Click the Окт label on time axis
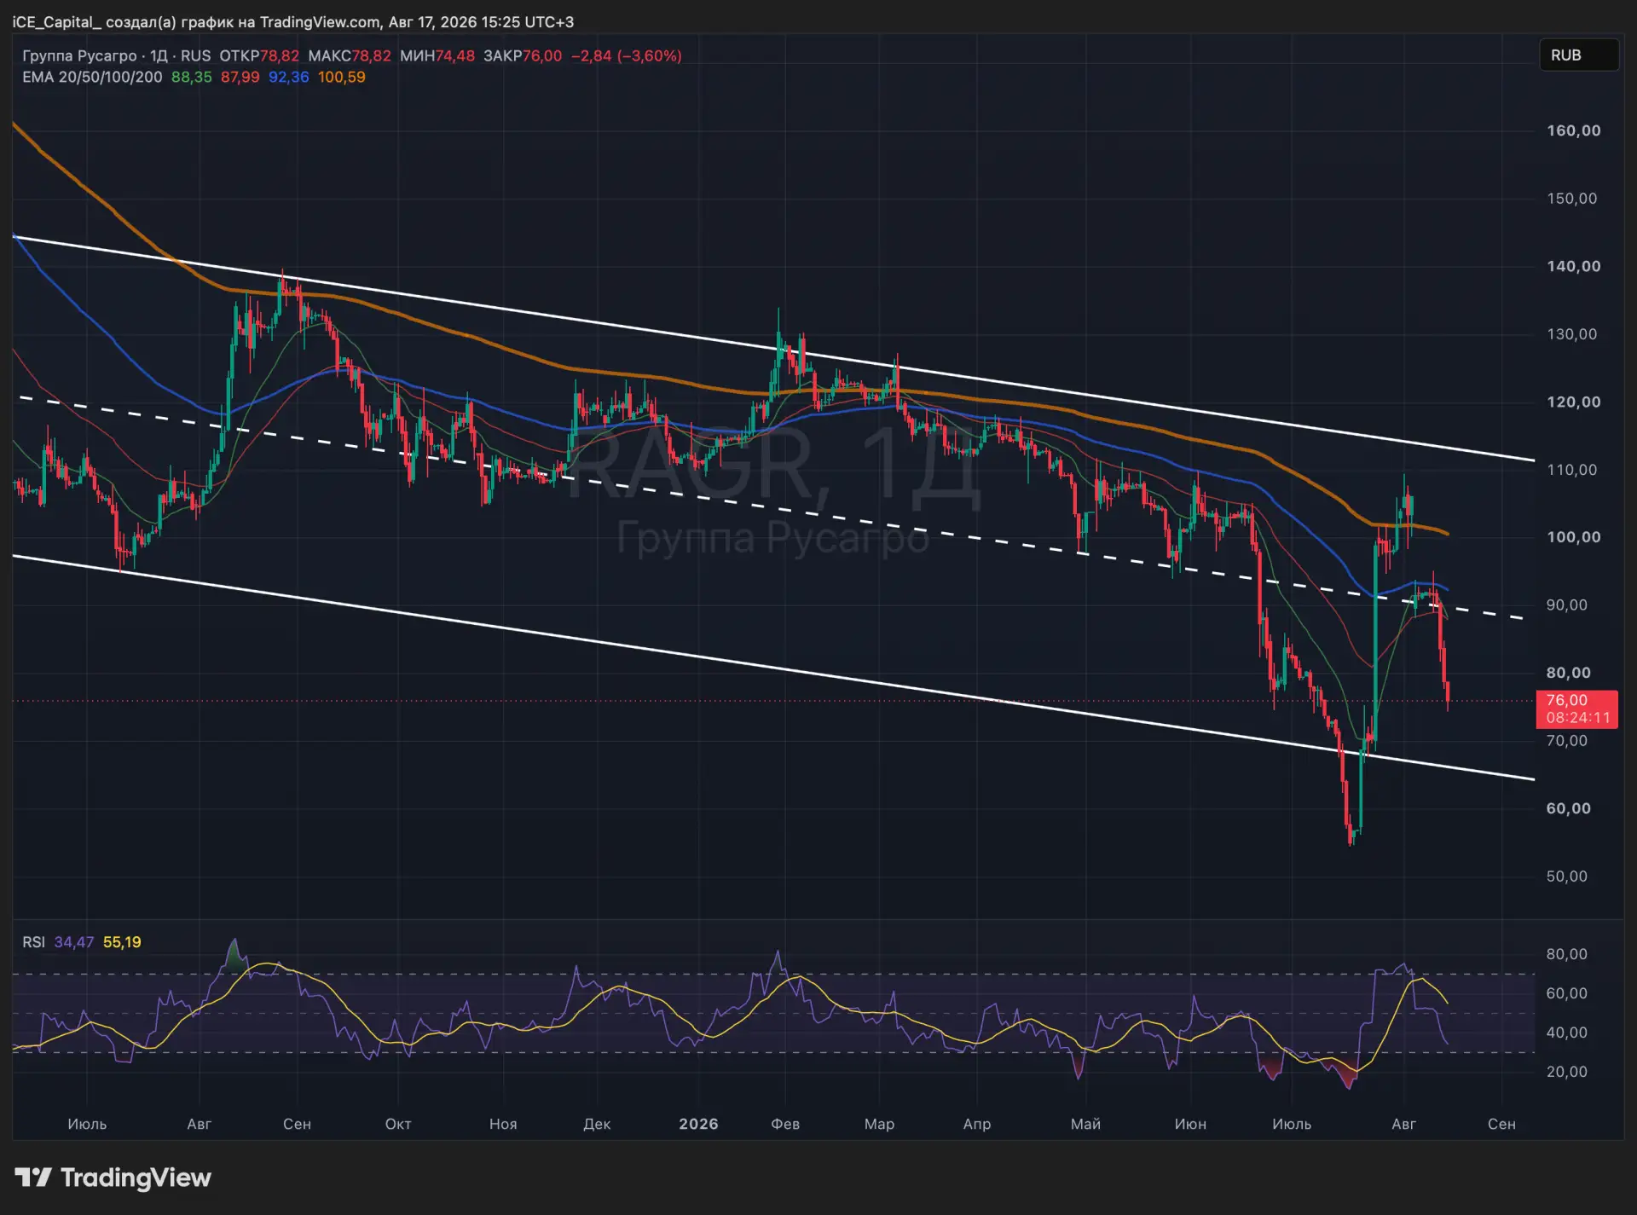 pyautogui.click(x=398, y=1124)
